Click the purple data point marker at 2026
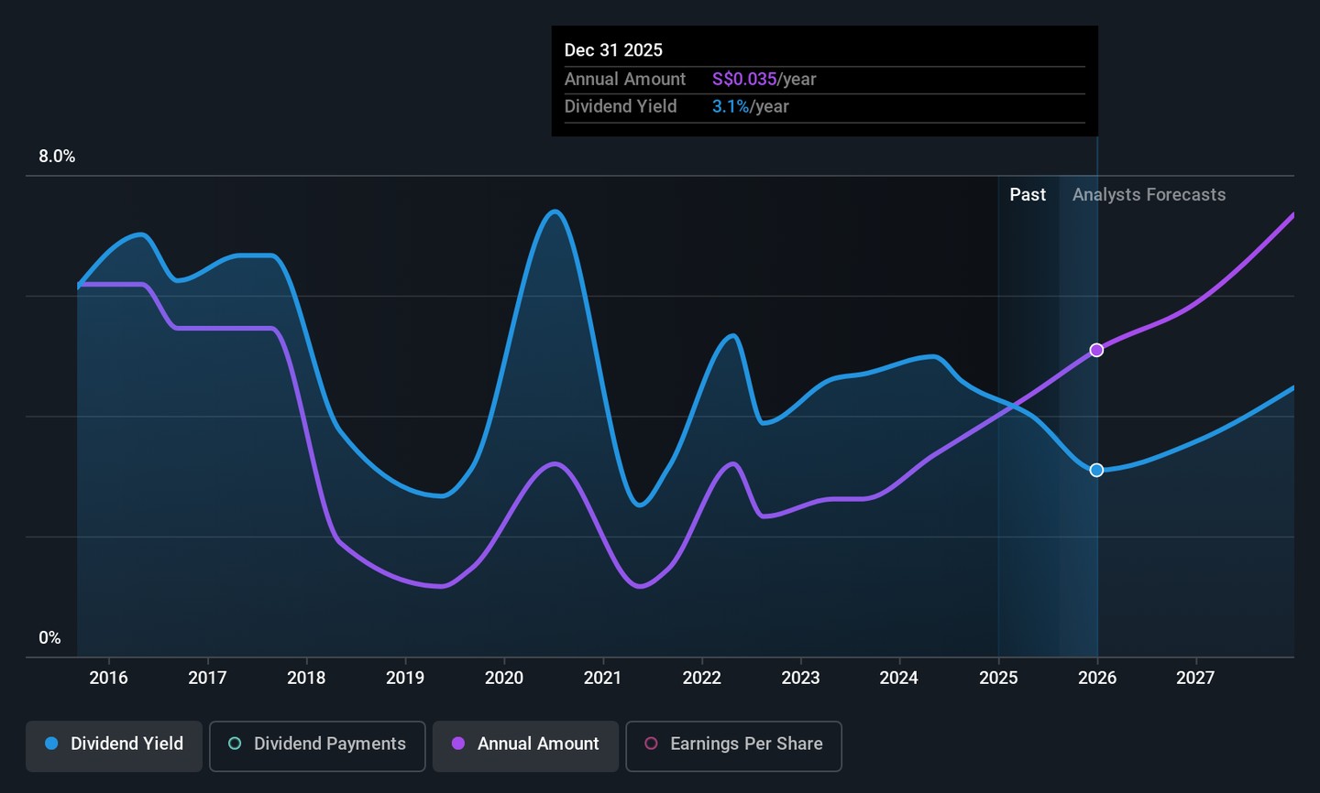This screenshot has width=1320, height=793. click(x=1096, y=350)
